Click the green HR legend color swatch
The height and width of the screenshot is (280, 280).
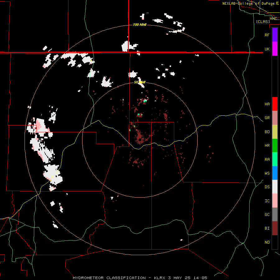[x=275, y=145]
